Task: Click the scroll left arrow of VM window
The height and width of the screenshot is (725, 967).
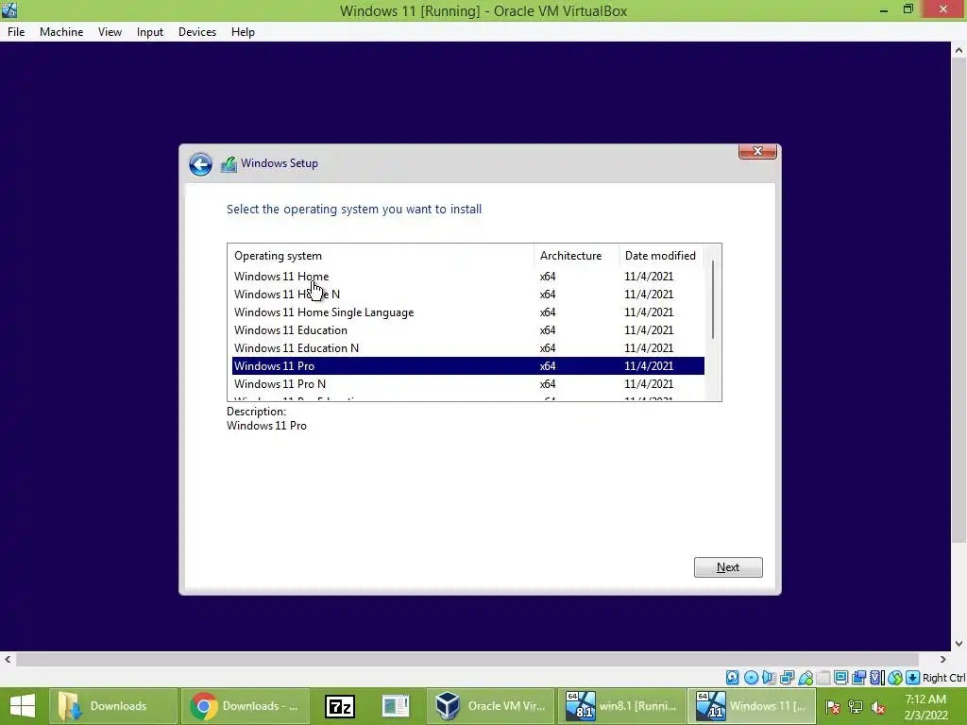Action: [8, 660]
